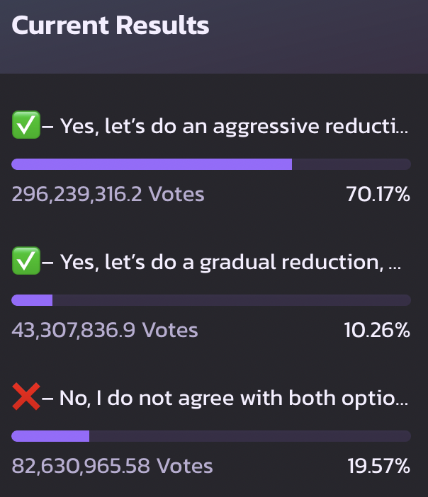The image size is (428, 497).
Task: Click the 43,307,836.9 Votes count
Action: (105, 330)
